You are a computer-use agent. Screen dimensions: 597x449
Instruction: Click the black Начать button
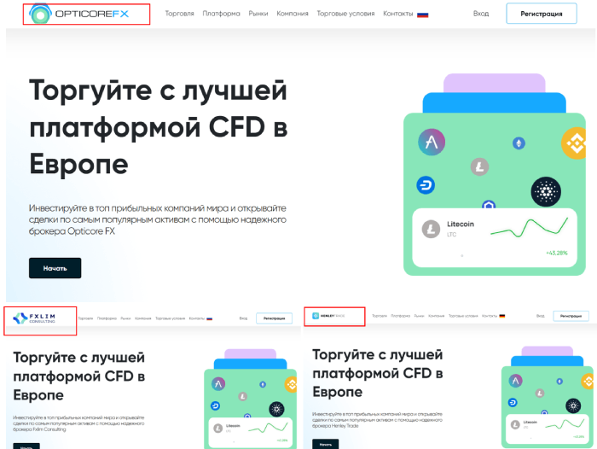click(55, 268)
